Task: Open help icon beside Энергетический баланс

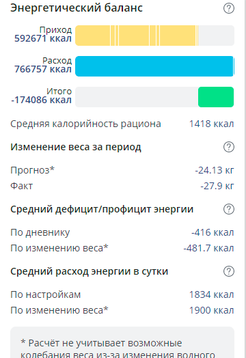Action: (229, 8)
